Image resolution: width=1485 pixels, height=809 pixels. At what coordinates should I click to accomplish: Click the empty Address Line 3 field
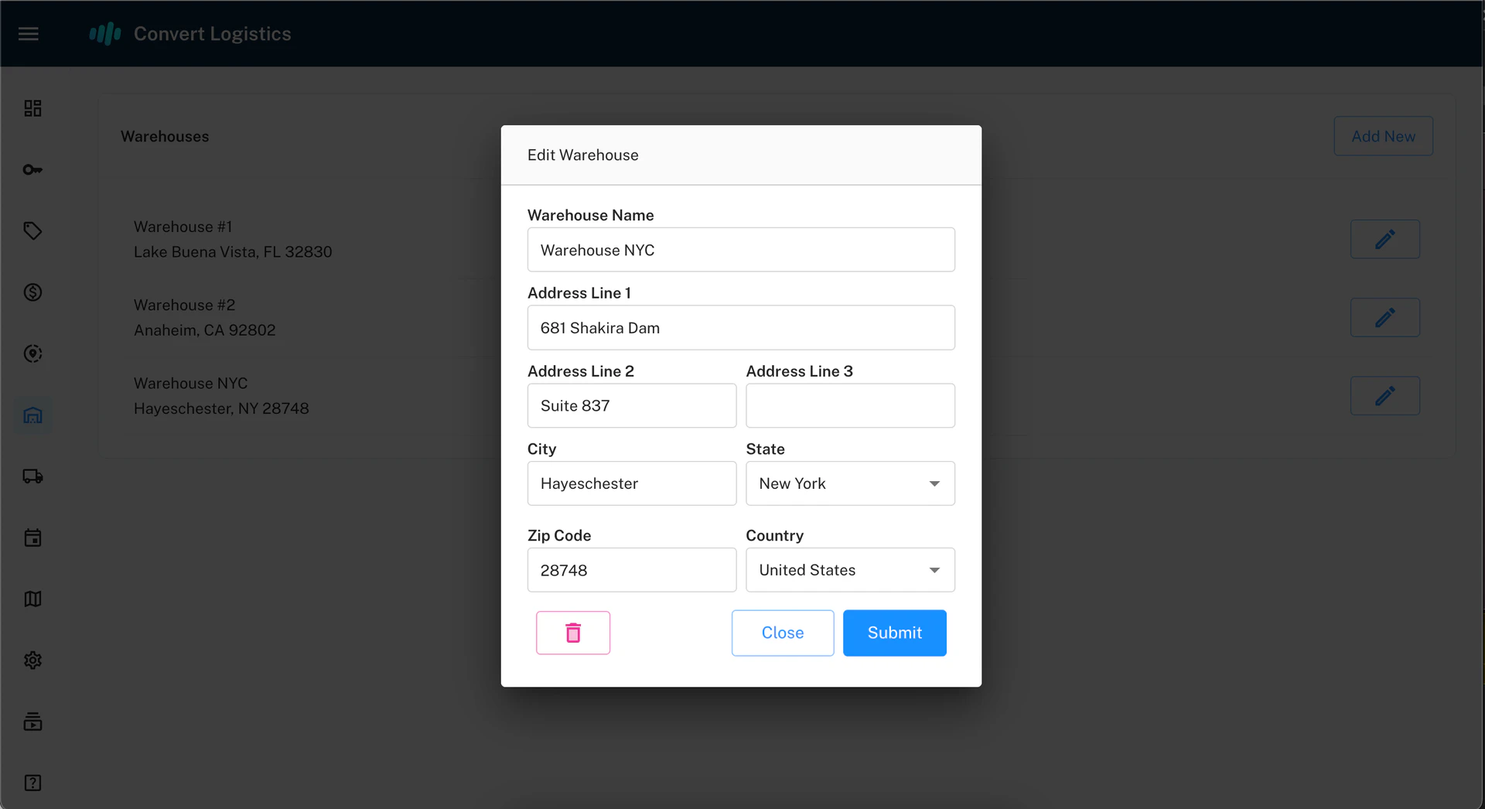(850, 405)
